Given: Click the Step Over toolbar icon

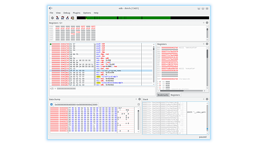Looking at the screenshot, I should coord(62,18).
